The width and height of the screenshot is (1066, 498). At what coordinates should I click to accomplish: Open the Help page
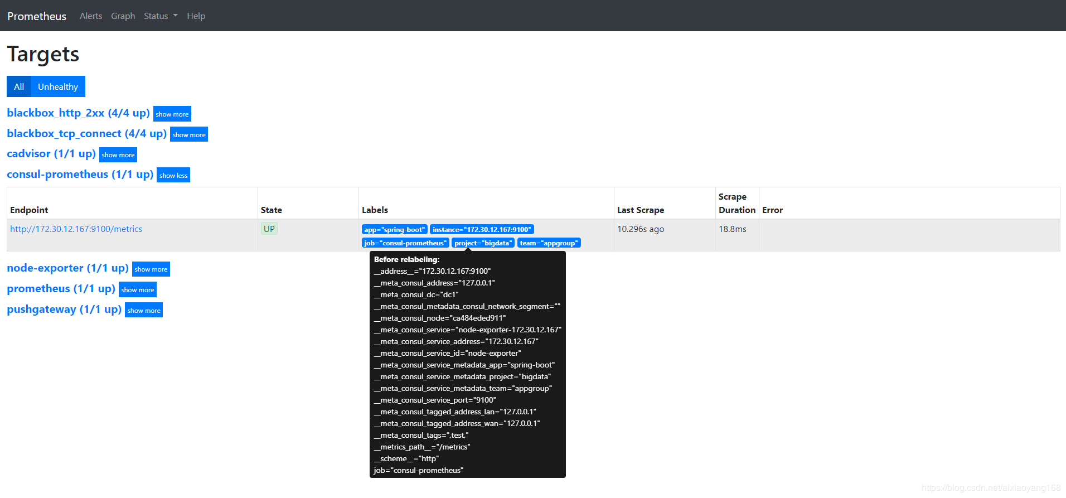pos(196,16)
